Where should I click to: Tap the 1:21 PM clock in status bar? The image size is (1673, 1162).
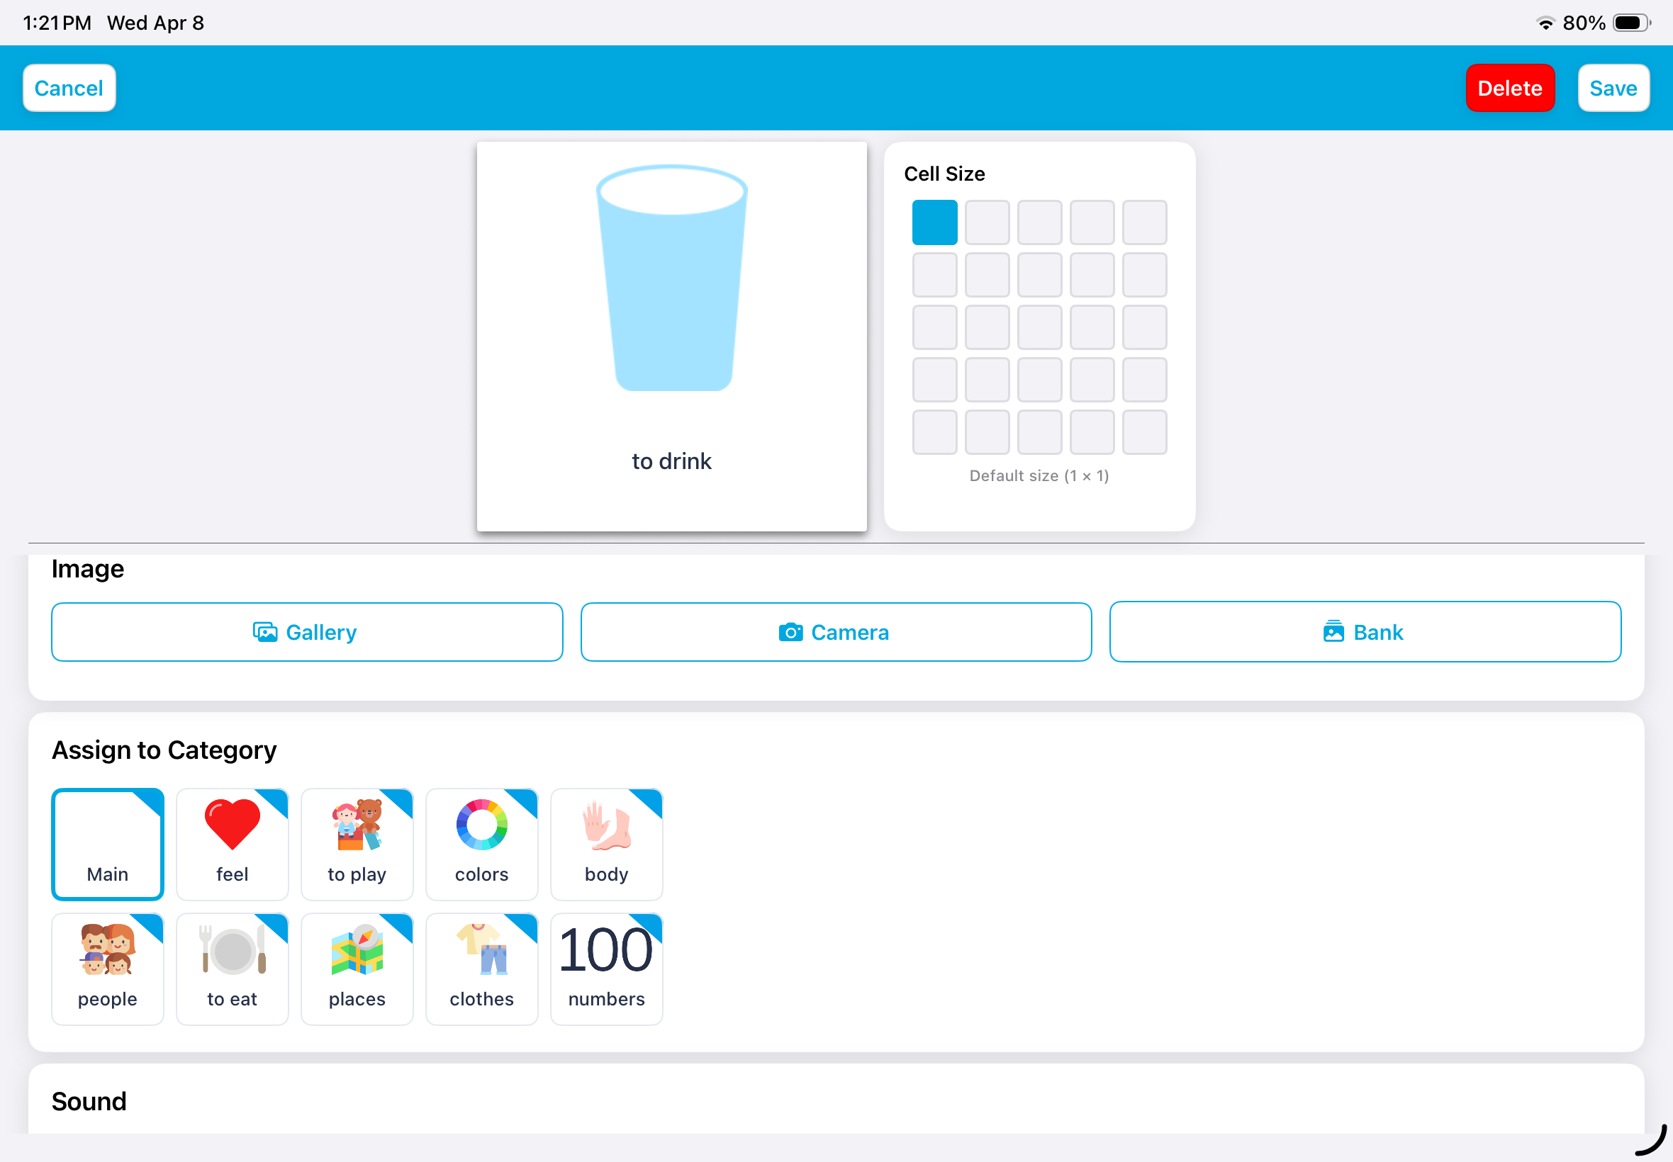coord(57,23)
